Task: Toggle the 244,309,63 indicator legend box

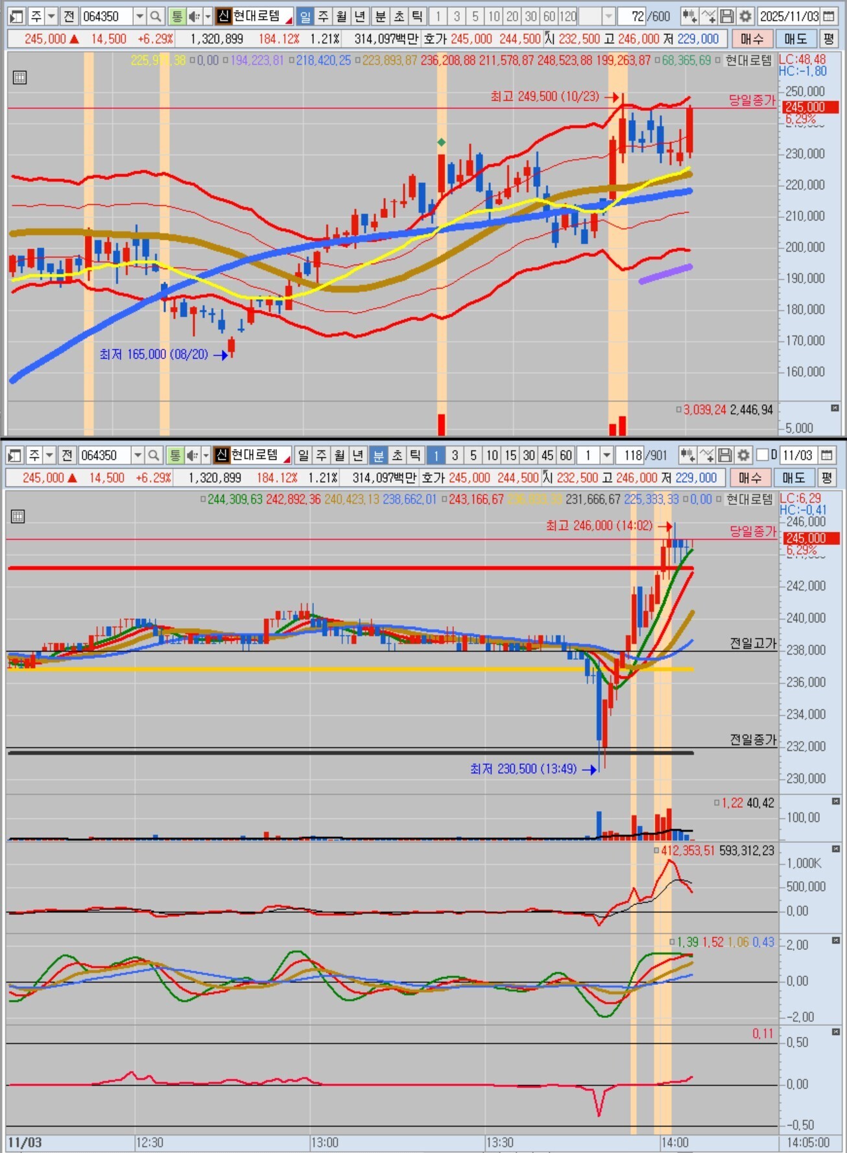Action: pyautogui.click(x=203, y=500)
